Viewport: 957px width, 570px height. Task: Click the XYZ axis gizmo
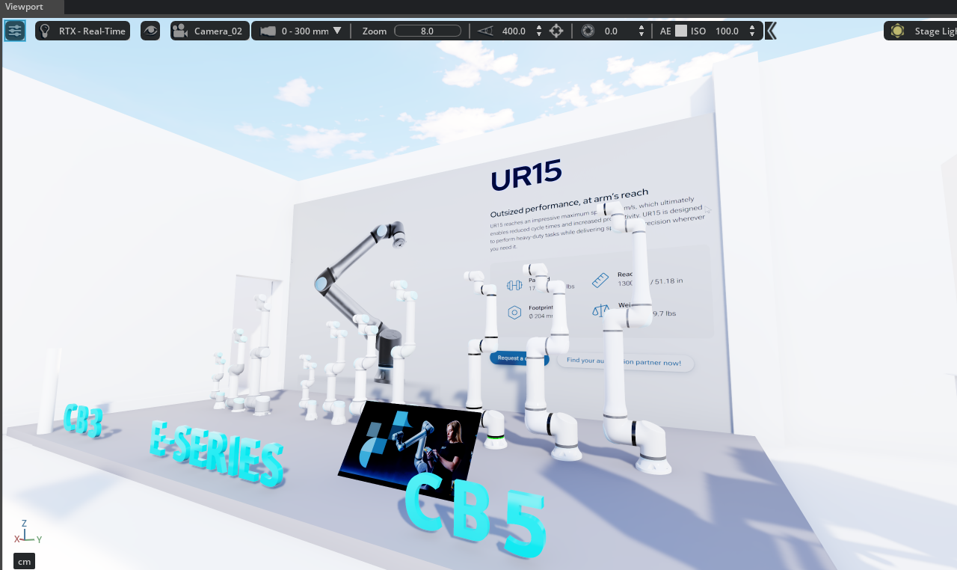pos(27,531)
